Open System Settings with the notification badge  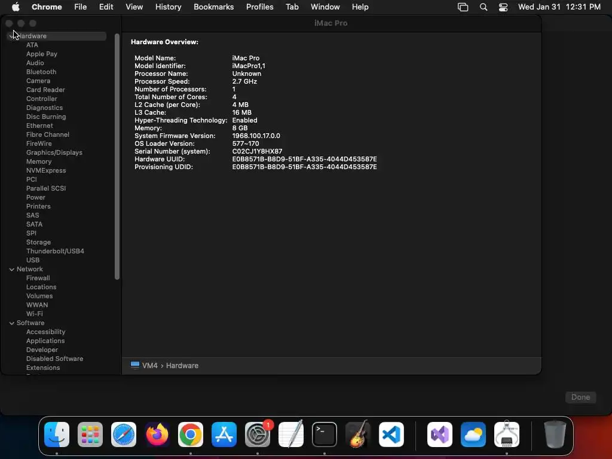pyautogui.click(x=258, y=434)
